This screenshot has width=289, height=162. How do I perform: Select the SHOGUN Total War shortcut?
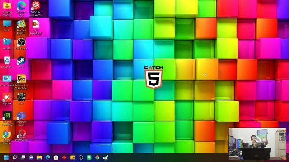pos(36,9)
